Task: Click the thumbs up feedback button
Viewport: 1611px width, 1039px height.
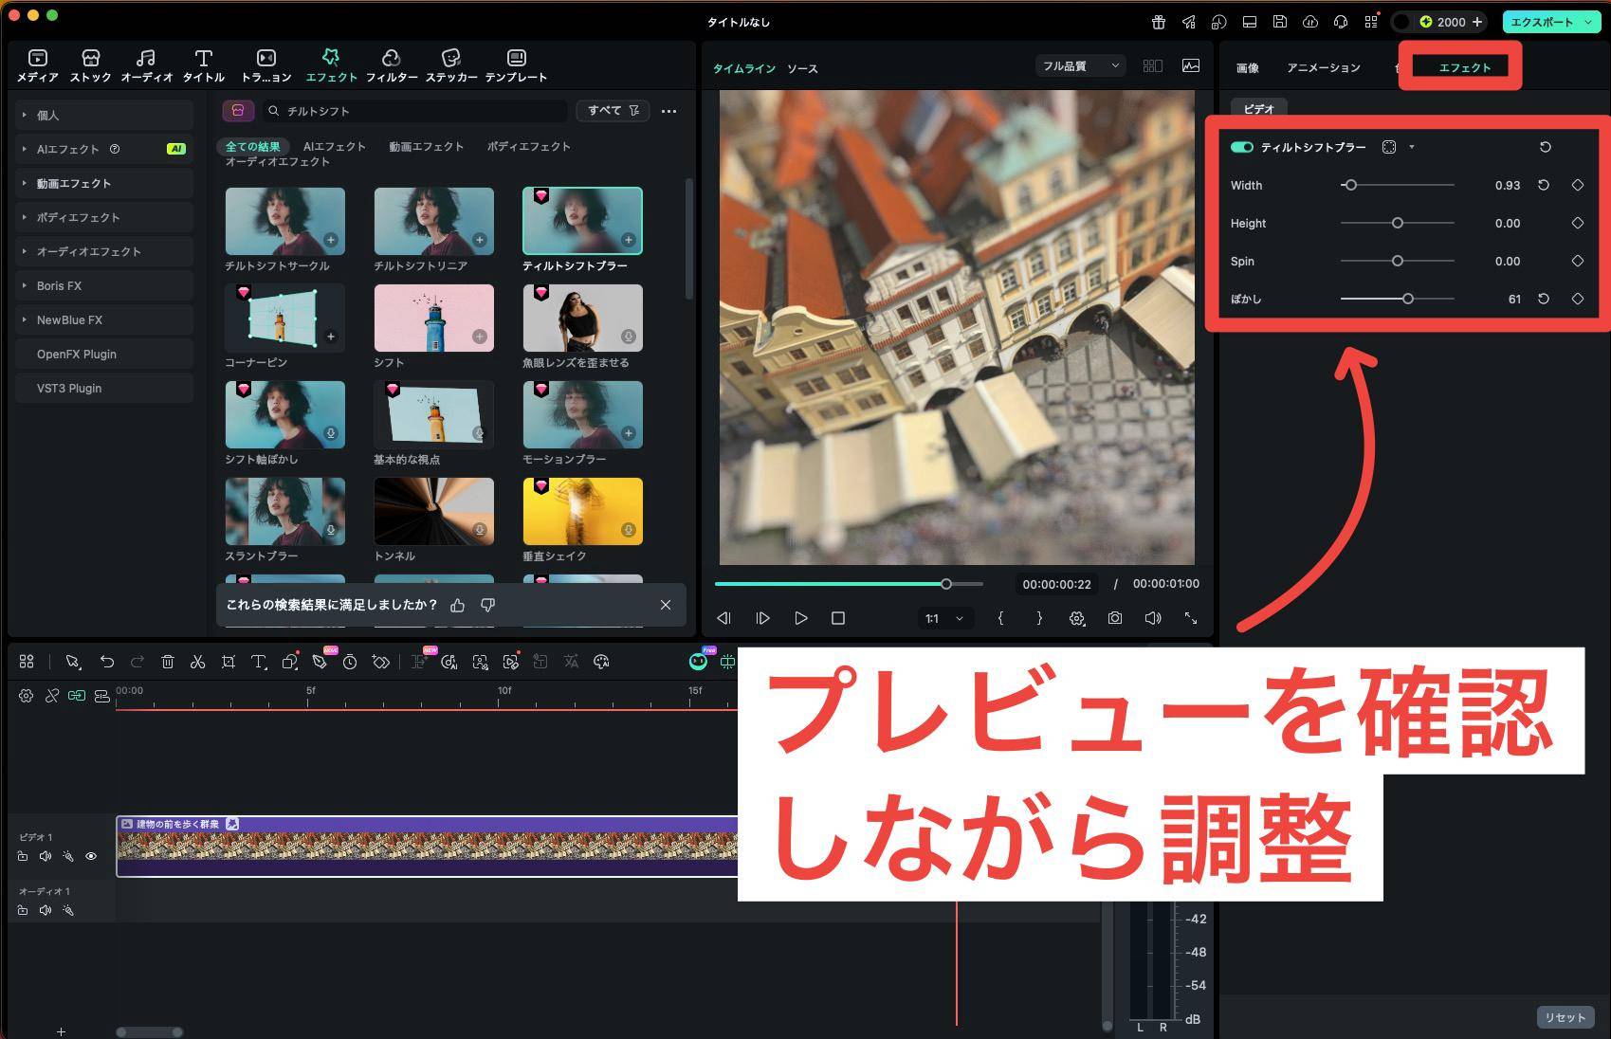Action: (x=458, y=605)
